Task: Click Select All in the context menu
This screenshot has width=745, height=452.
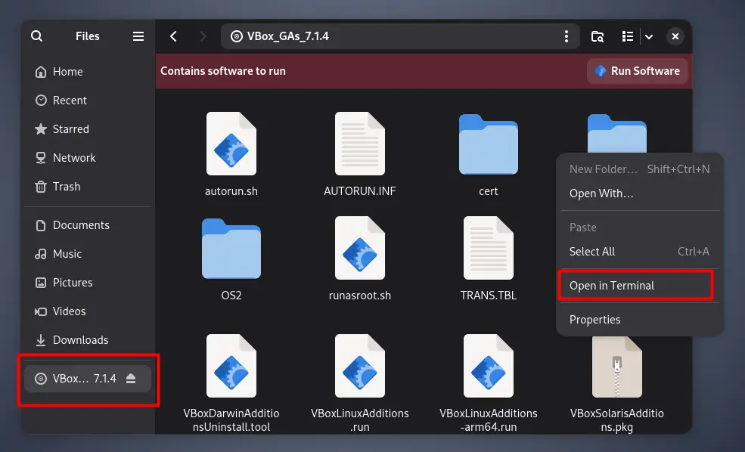Action: 592,252
